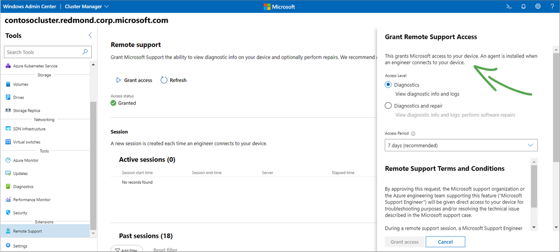Click Grant access in the toolbar
Screen dimensions: 560x252
point(135,80)
